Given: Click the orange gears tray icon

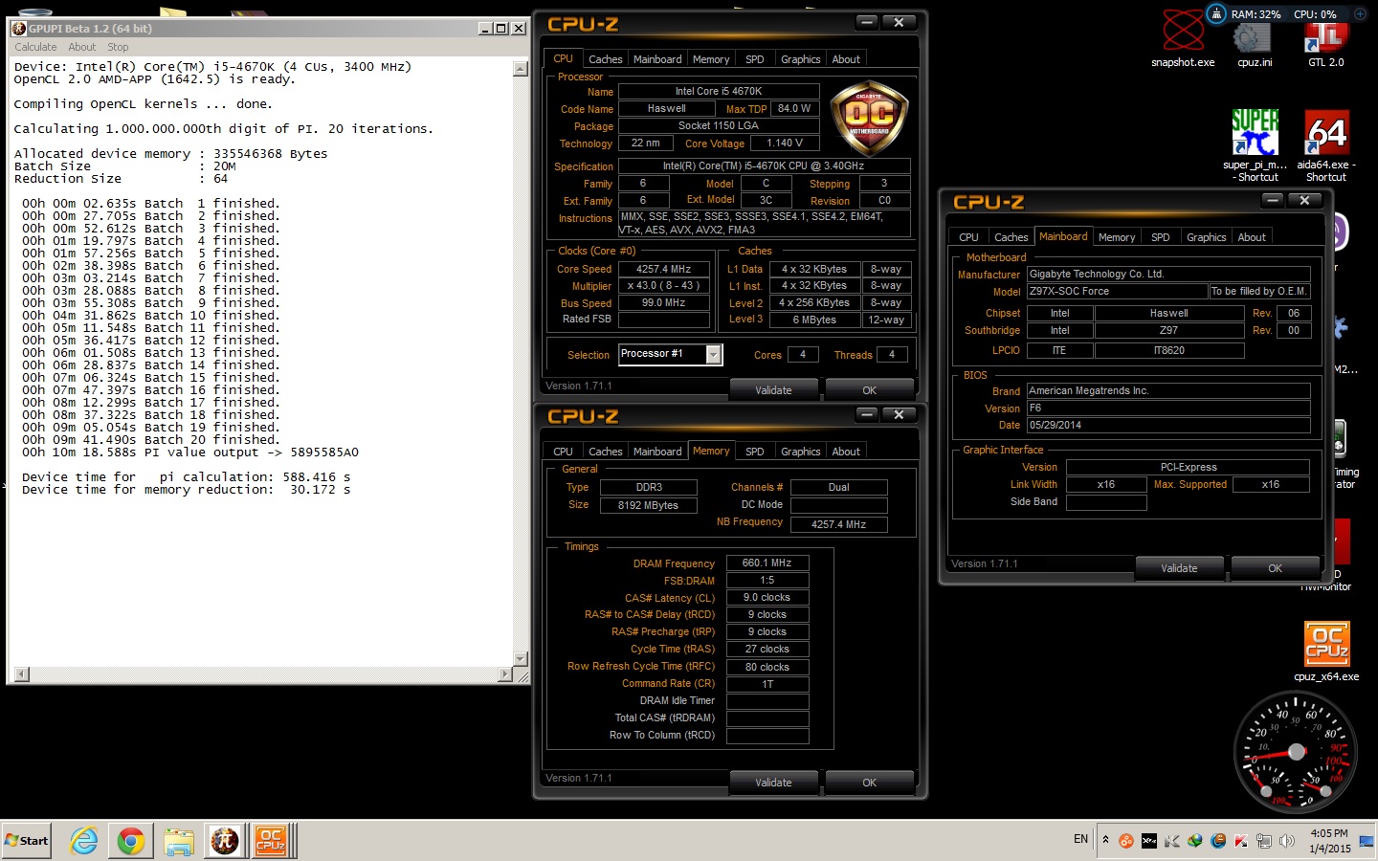Looking at the screenshot, I should 1126,841.
